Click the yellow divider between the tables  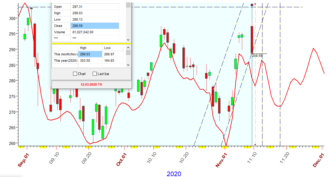point(92,44)
